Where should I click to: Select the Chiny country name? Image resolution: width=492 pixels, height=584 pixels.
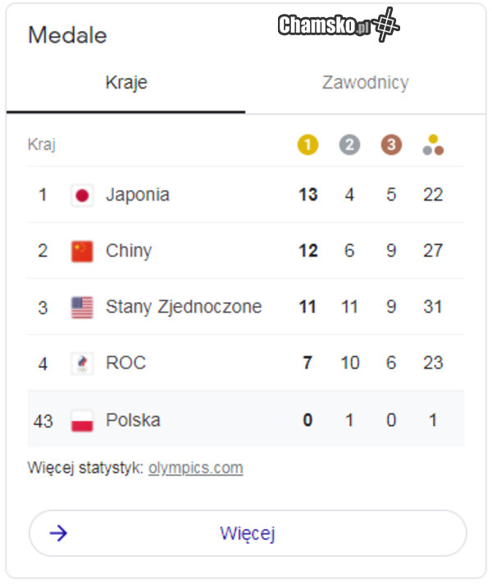coord(129,251)
